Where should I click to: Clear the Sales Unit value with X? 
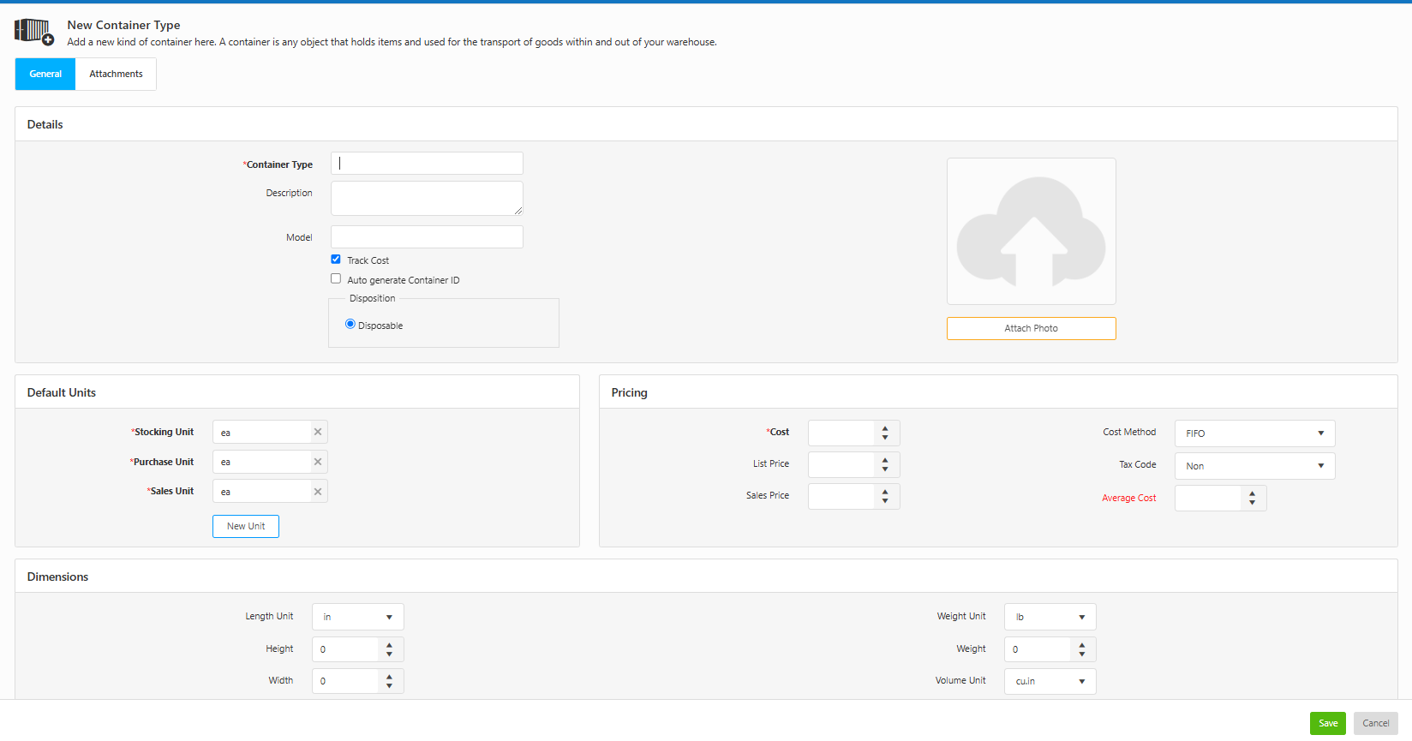tap(318, 492)
